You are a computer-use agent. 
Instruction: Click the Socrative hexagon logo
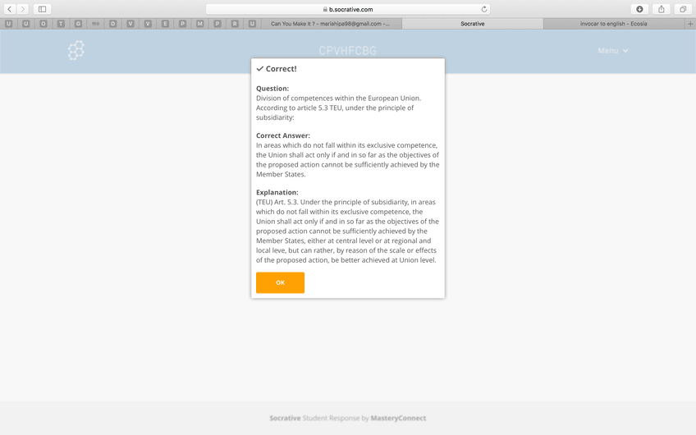pos(76,50)
